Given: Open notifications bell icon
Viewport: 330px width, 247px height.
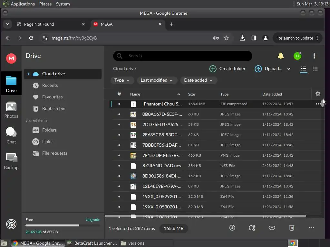Looking at the screenshot, I should (x=281, y=56).
